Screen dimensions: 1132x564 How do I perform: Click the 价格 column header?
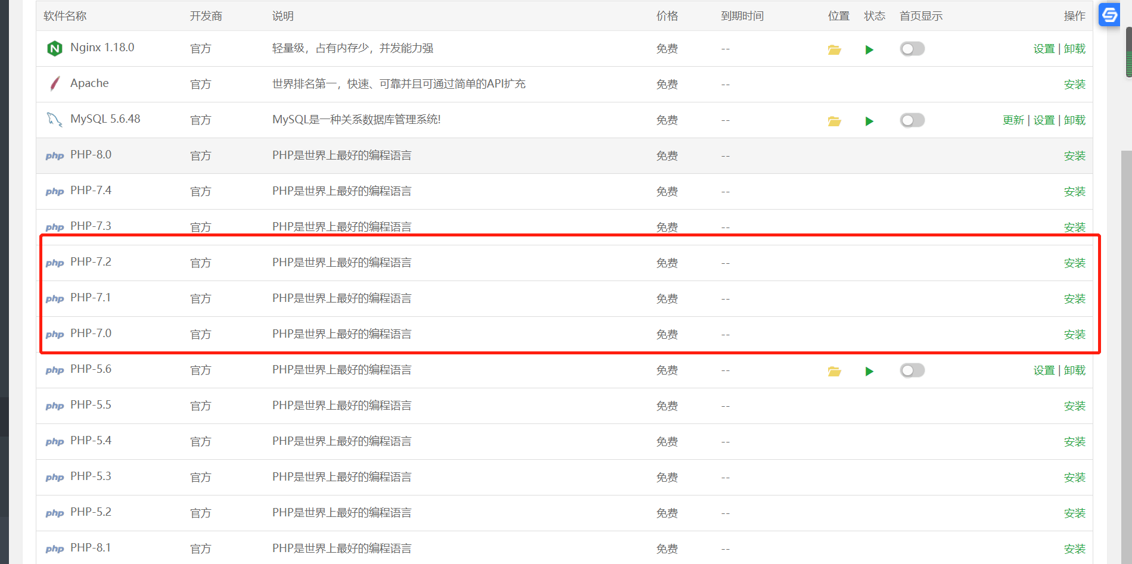pyautogui.click(x=667, y=16)
